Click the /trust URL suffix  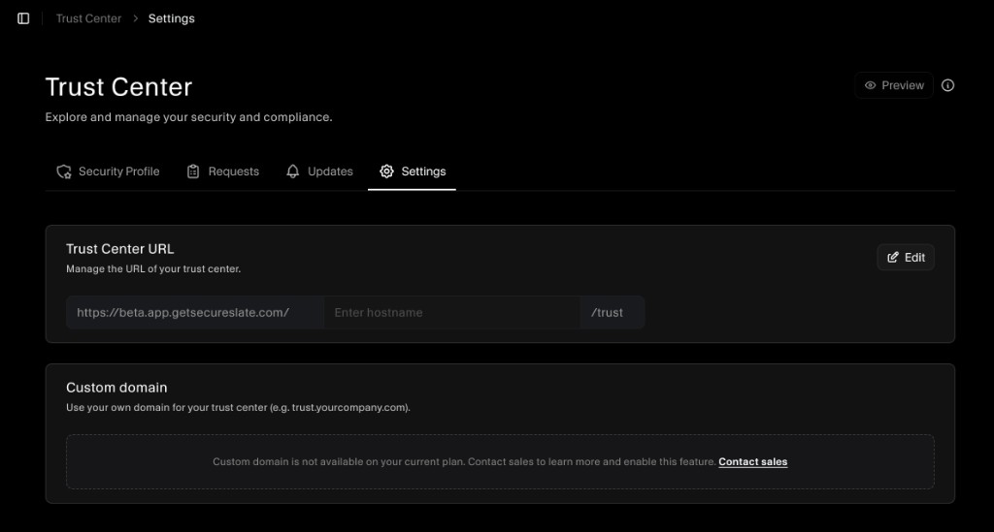[x=612, y=312]
